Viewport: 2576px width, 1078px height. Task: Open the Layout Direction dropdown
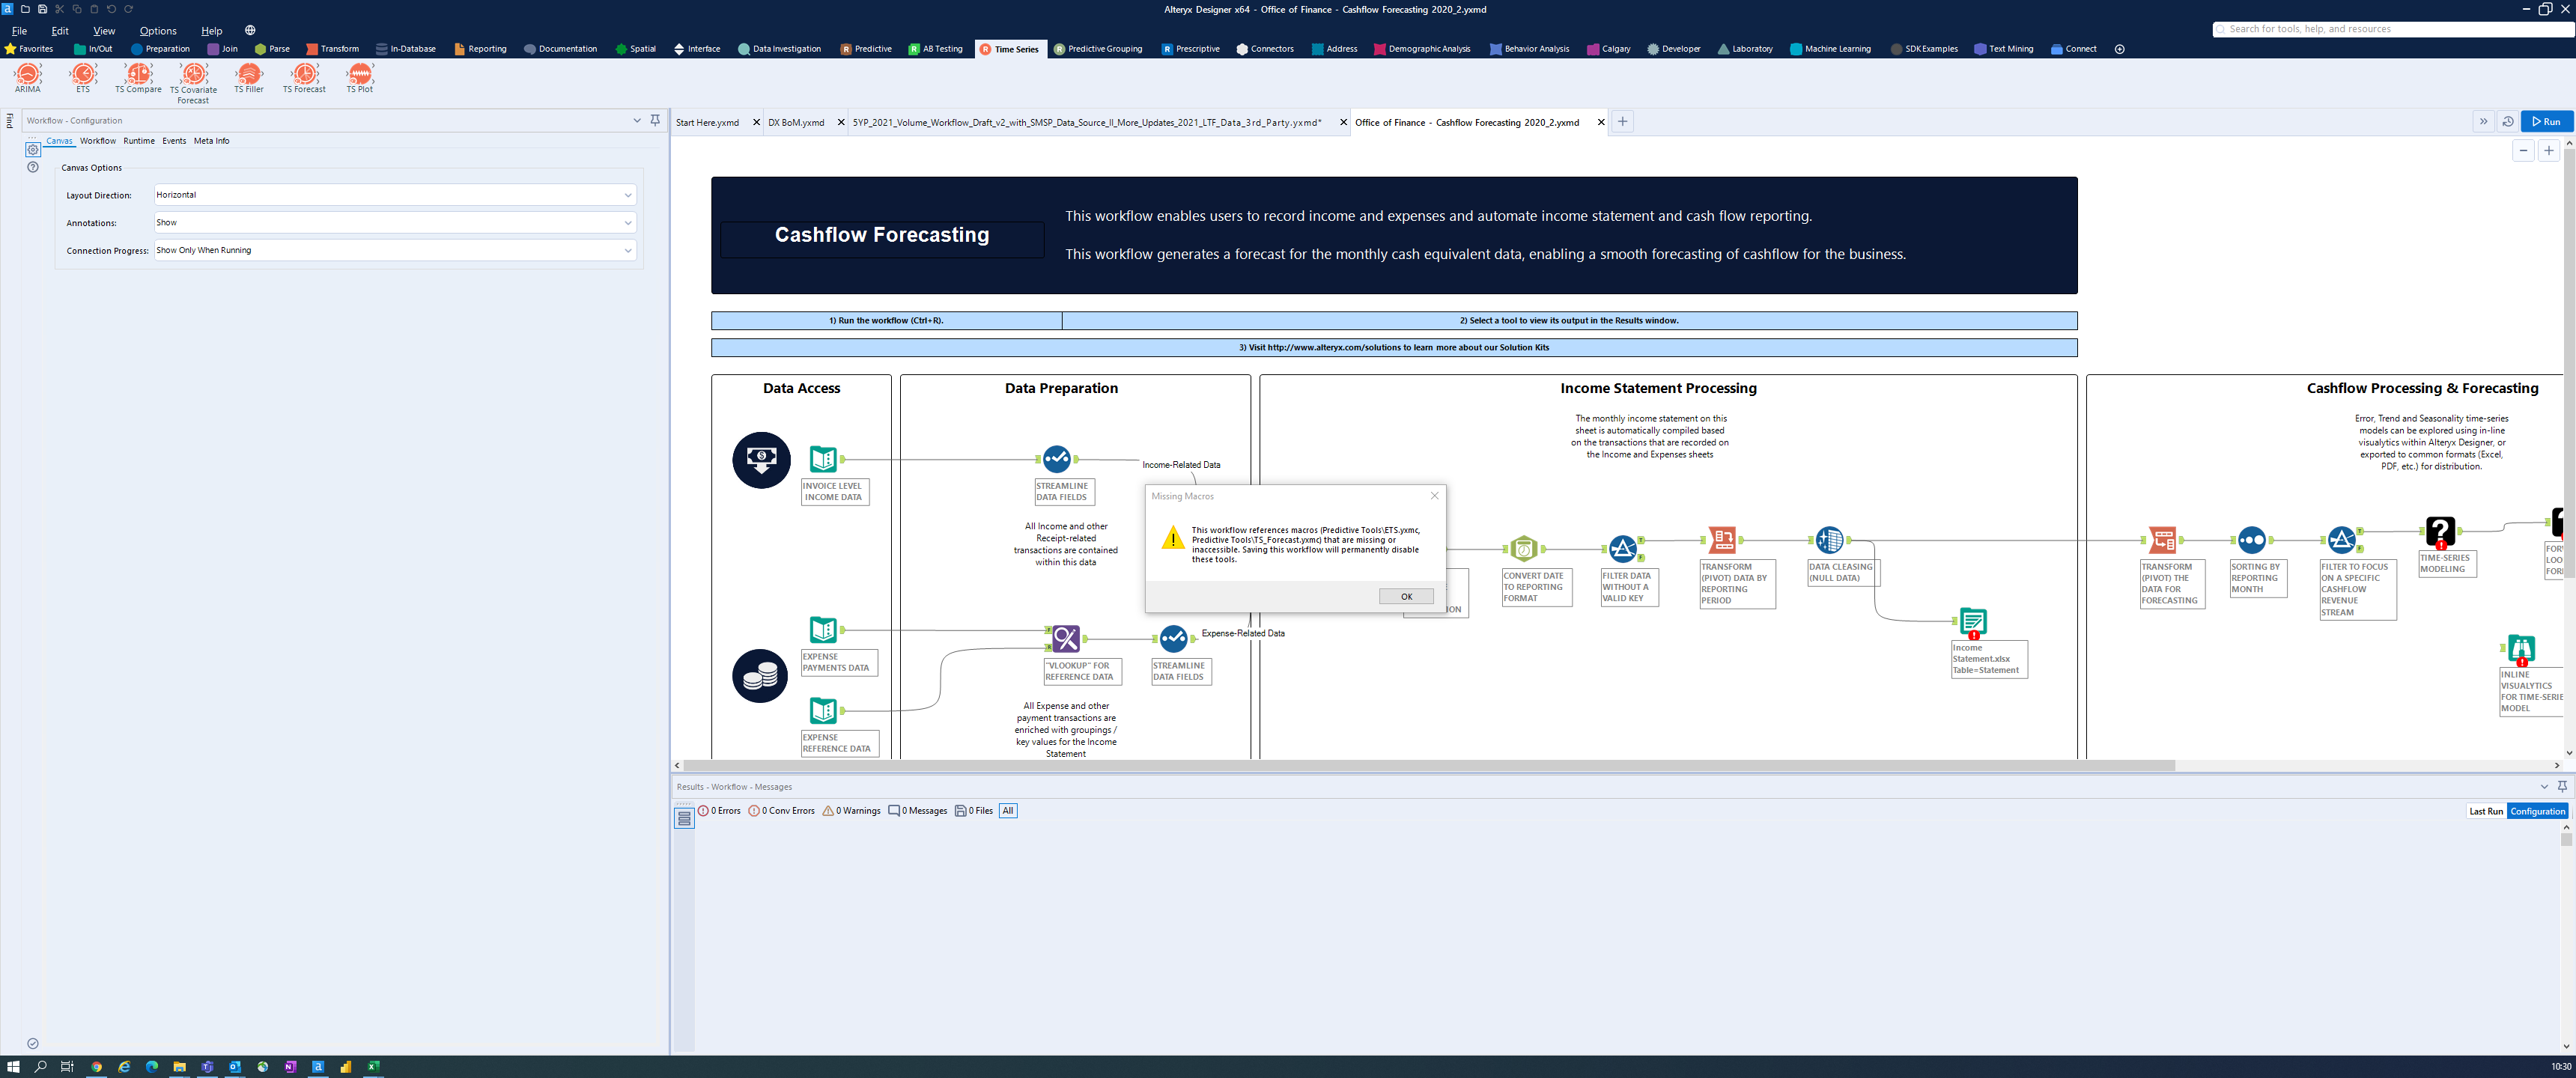[x=629, y=194]
